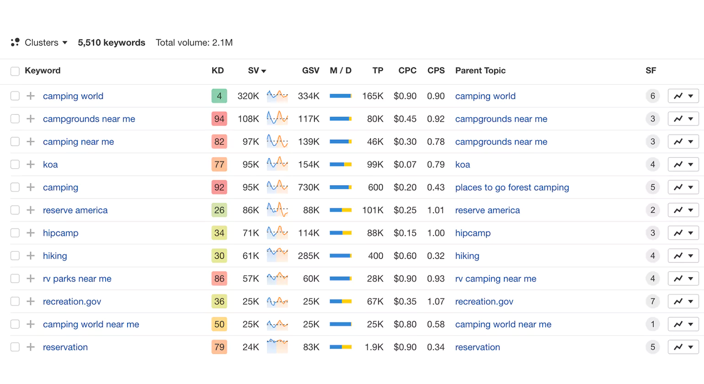Viewport: 704px width, 384px height.
Task: Open trend dropdown for camping near me
Action: click(683, 142)
